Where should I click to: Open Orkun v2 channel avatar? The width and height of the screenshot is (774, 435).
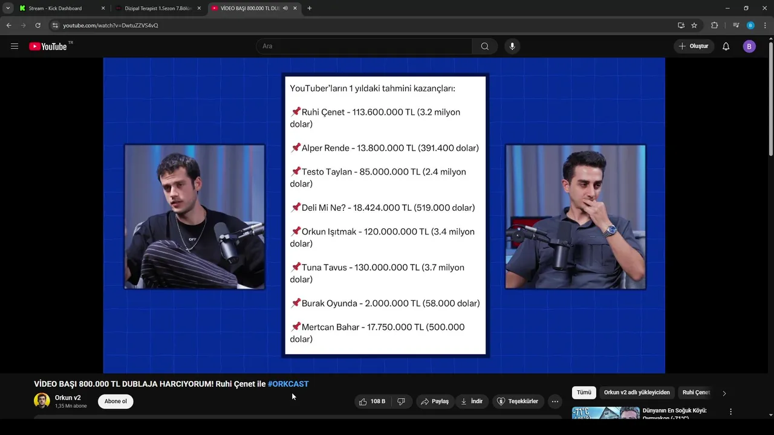click(42, 401)
